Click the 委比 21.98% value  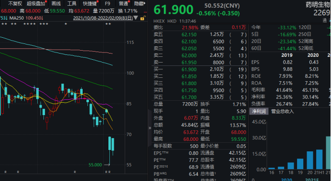coord(190,27)
